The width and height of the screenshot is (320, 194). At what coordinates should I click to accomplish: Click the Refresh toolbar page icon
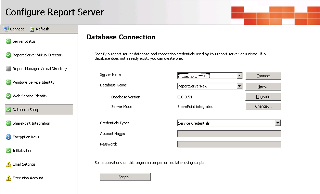32,29
